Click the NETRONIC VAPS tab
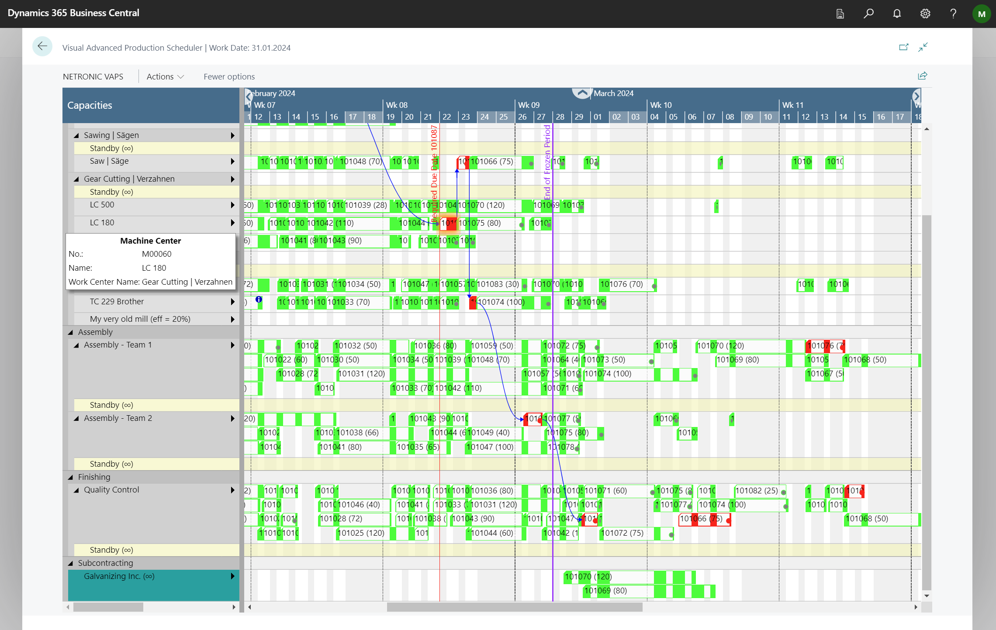Image resolution: width=996 pixels, height=630 pixels. click(x=92, y=76)
